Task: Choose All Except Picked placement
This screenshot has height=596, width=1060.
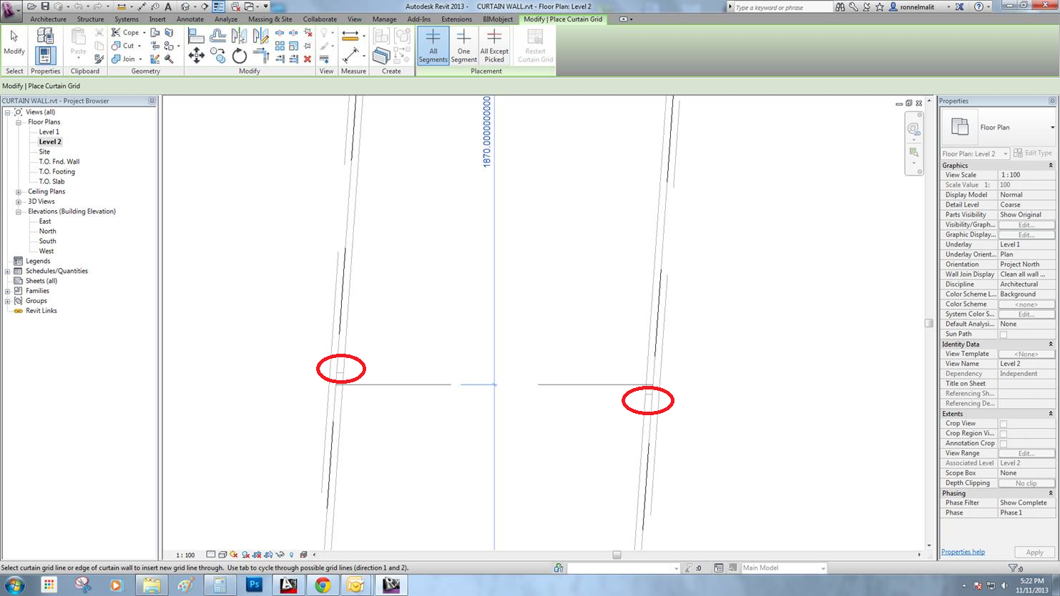Action: [494, 46]
